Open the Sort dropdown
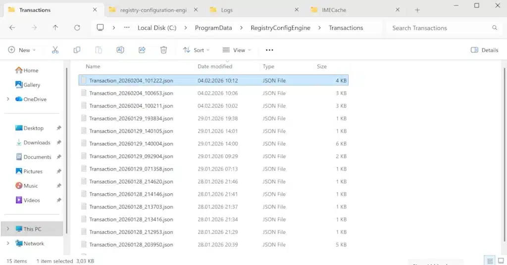Viewport: 507px width, 265px height. (x=196, y=50)
